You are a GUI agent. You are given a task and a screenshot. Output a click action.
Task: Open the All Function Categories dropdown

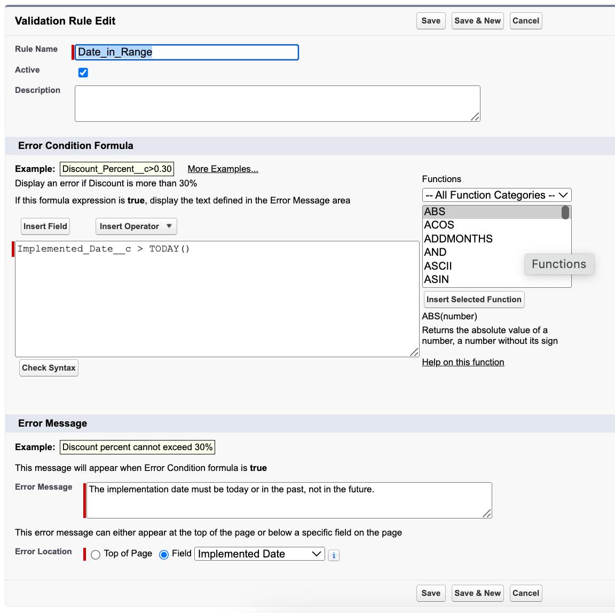click(x=496, y=195)
